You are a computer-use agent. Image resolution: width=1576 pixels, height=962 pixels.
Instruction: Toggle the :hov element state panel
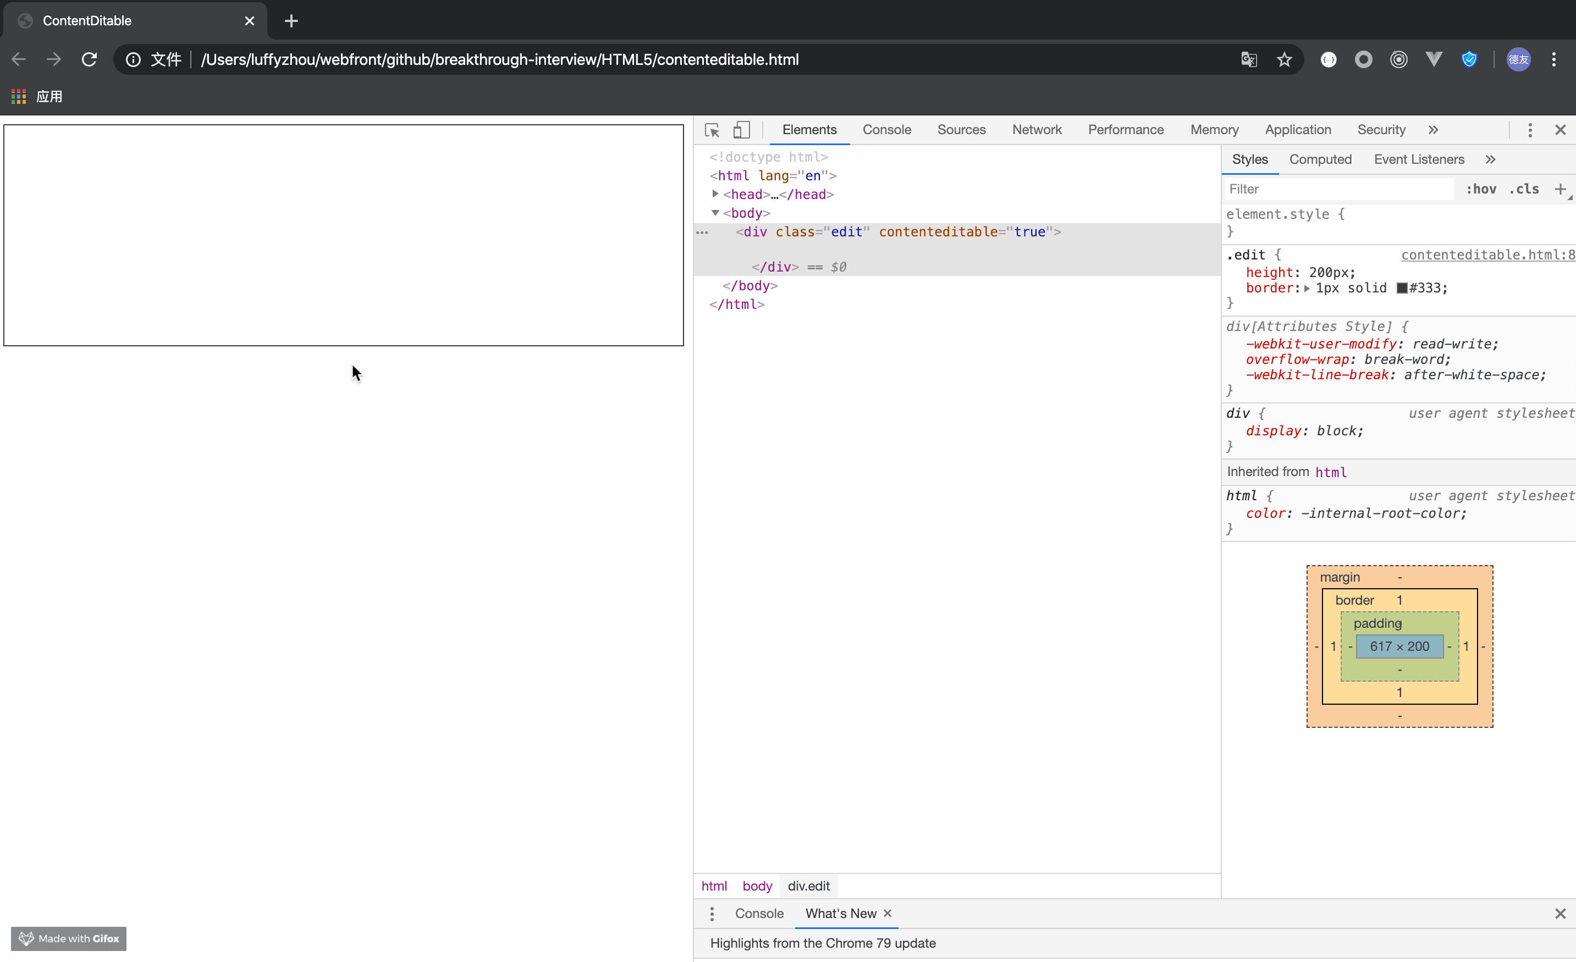click(x=1481, y=189)
